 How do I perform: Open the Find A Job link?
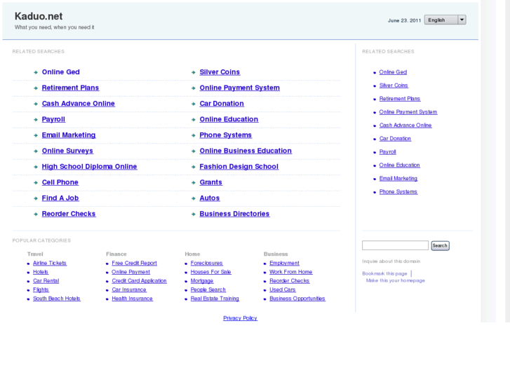[60, 198]
